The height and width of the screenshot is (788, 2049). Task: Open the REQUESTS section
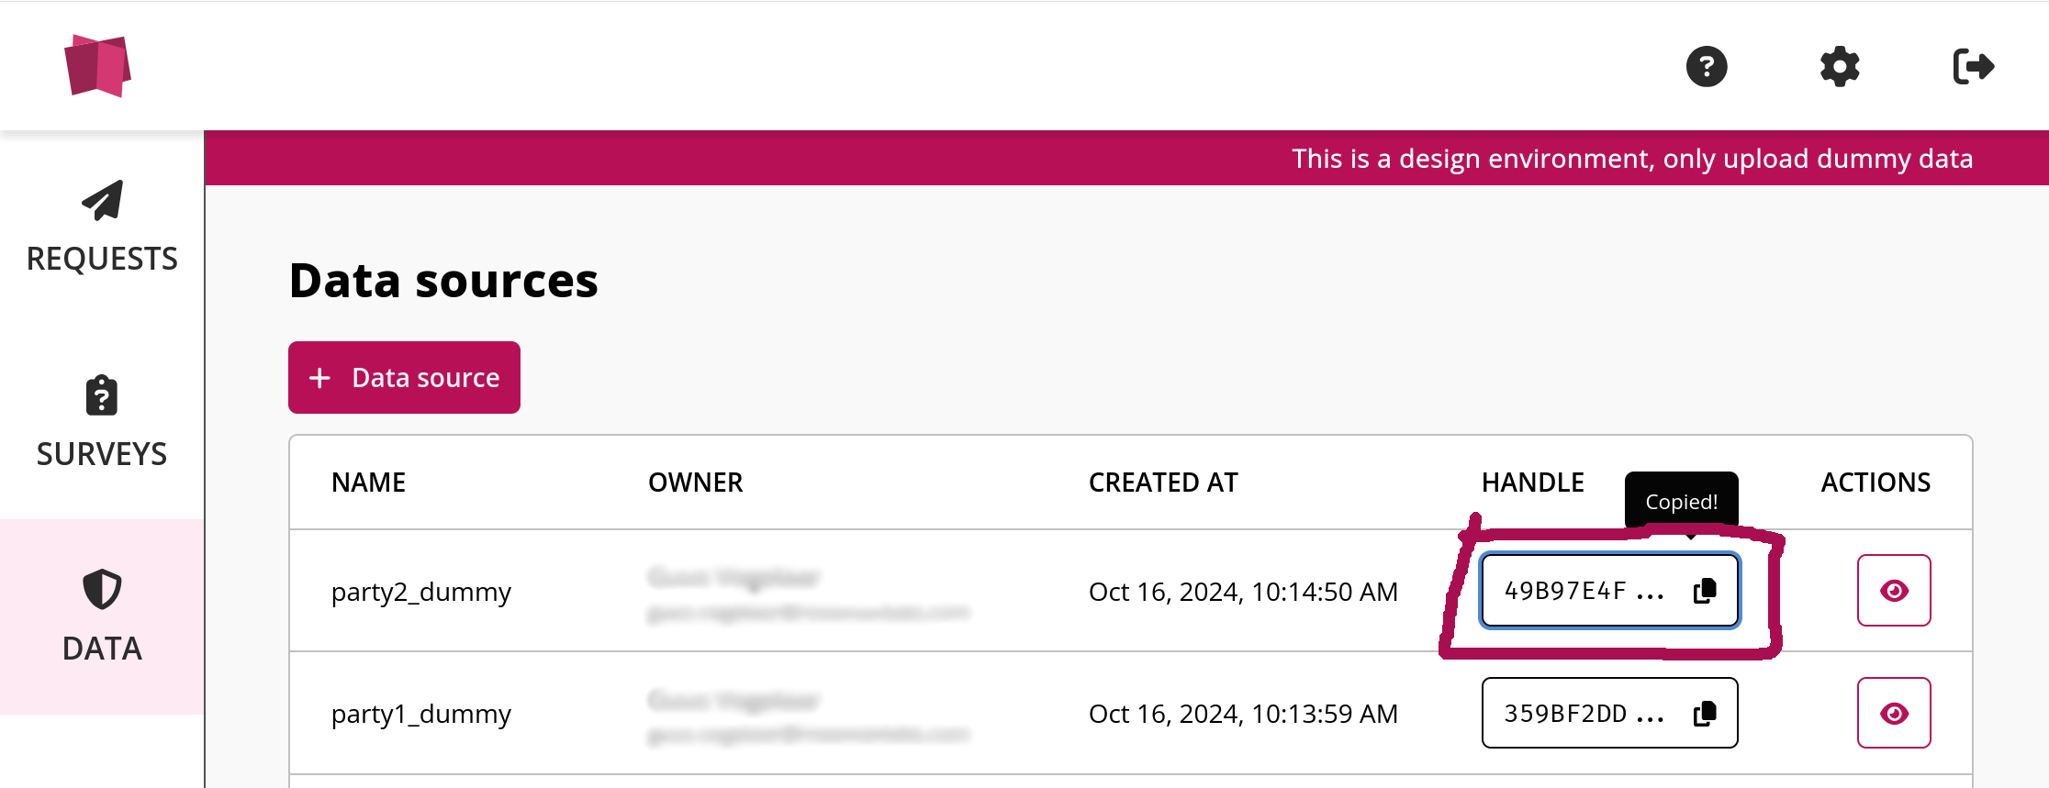click(x=101, y=258)
